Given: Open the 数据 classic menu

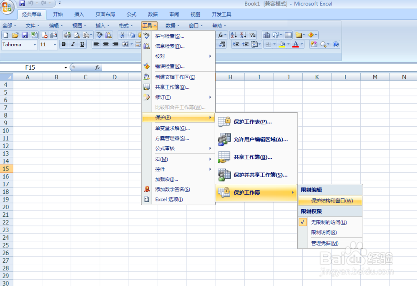Looking at the screenshot, I should click(x=172, y=25).
